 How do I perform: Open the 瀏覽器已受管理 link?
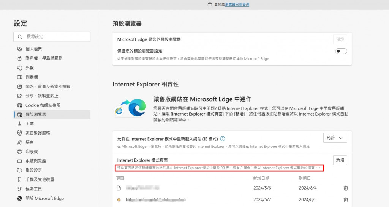click(237, 5)
